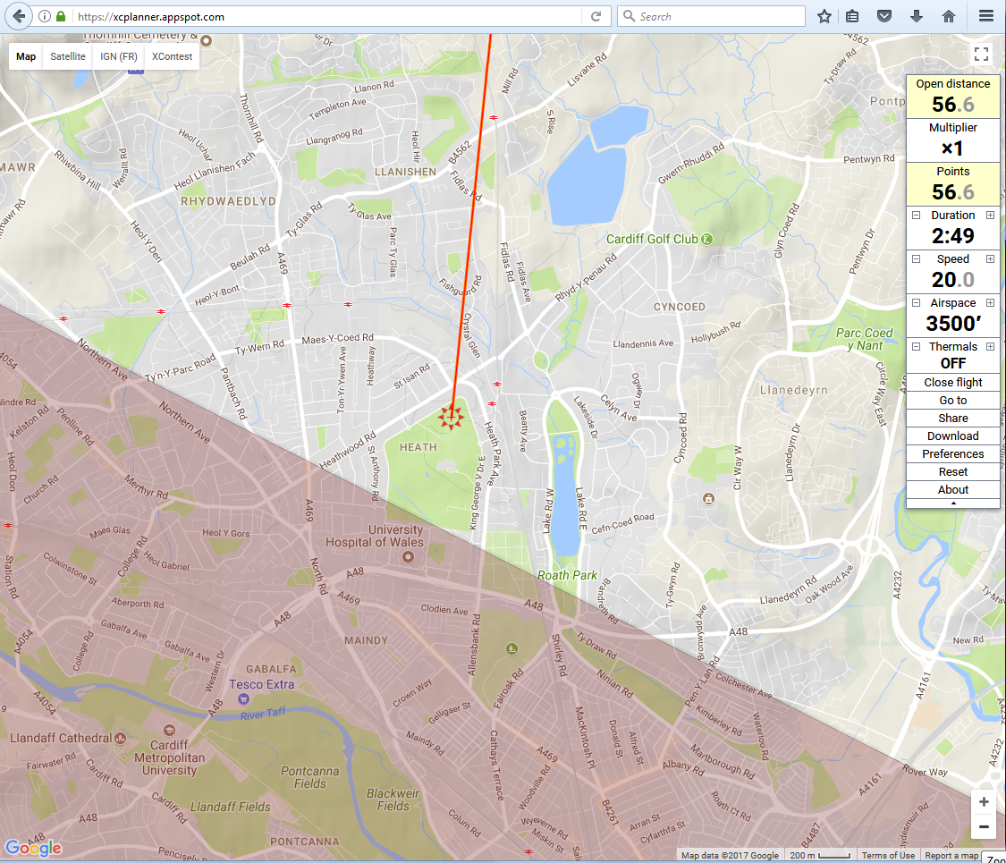Click the Report a map error link

point(951,855)
